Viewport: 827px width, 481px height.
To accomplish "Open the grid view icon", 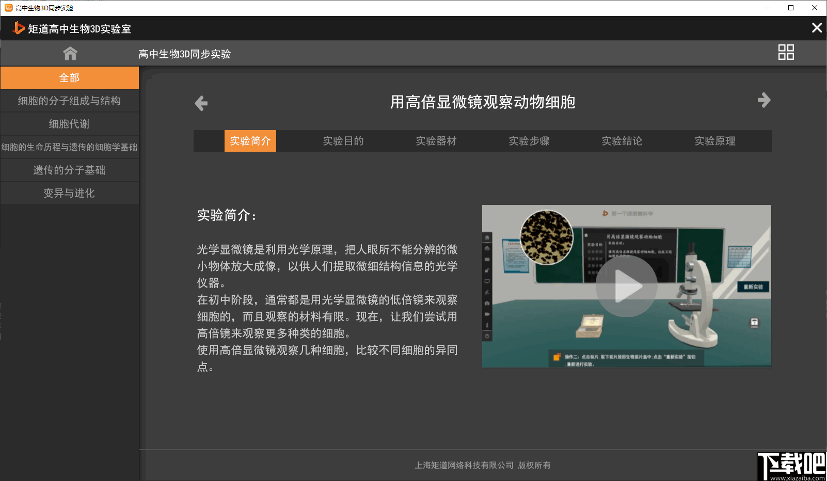I will point(786,52).
